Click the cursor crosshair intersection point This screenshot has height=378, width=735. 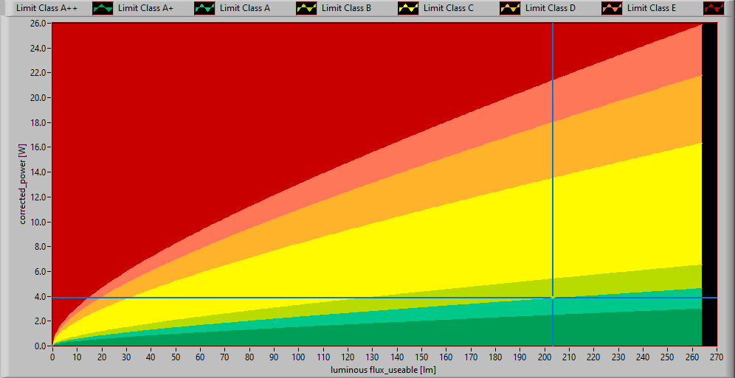pos(552,298)
